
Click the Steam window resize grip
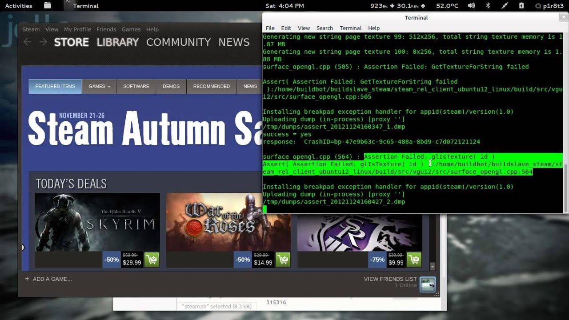pos(437,294)
